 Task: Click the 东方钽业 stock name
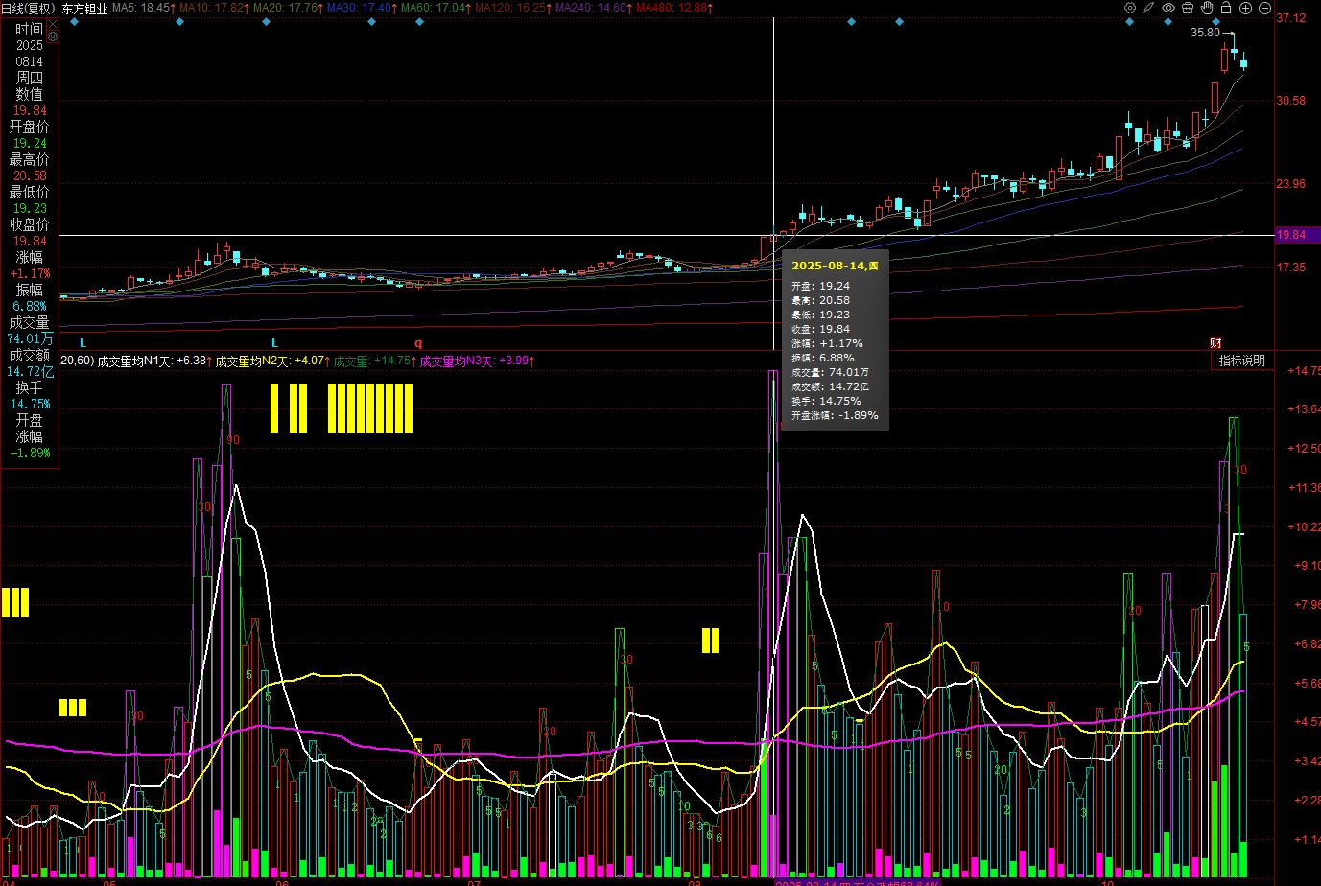pos(84,8)
